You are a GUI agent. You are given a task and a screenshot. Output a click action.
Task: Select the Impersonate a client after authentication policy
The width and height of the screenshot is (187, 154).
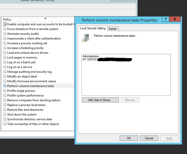coord(34,38)
